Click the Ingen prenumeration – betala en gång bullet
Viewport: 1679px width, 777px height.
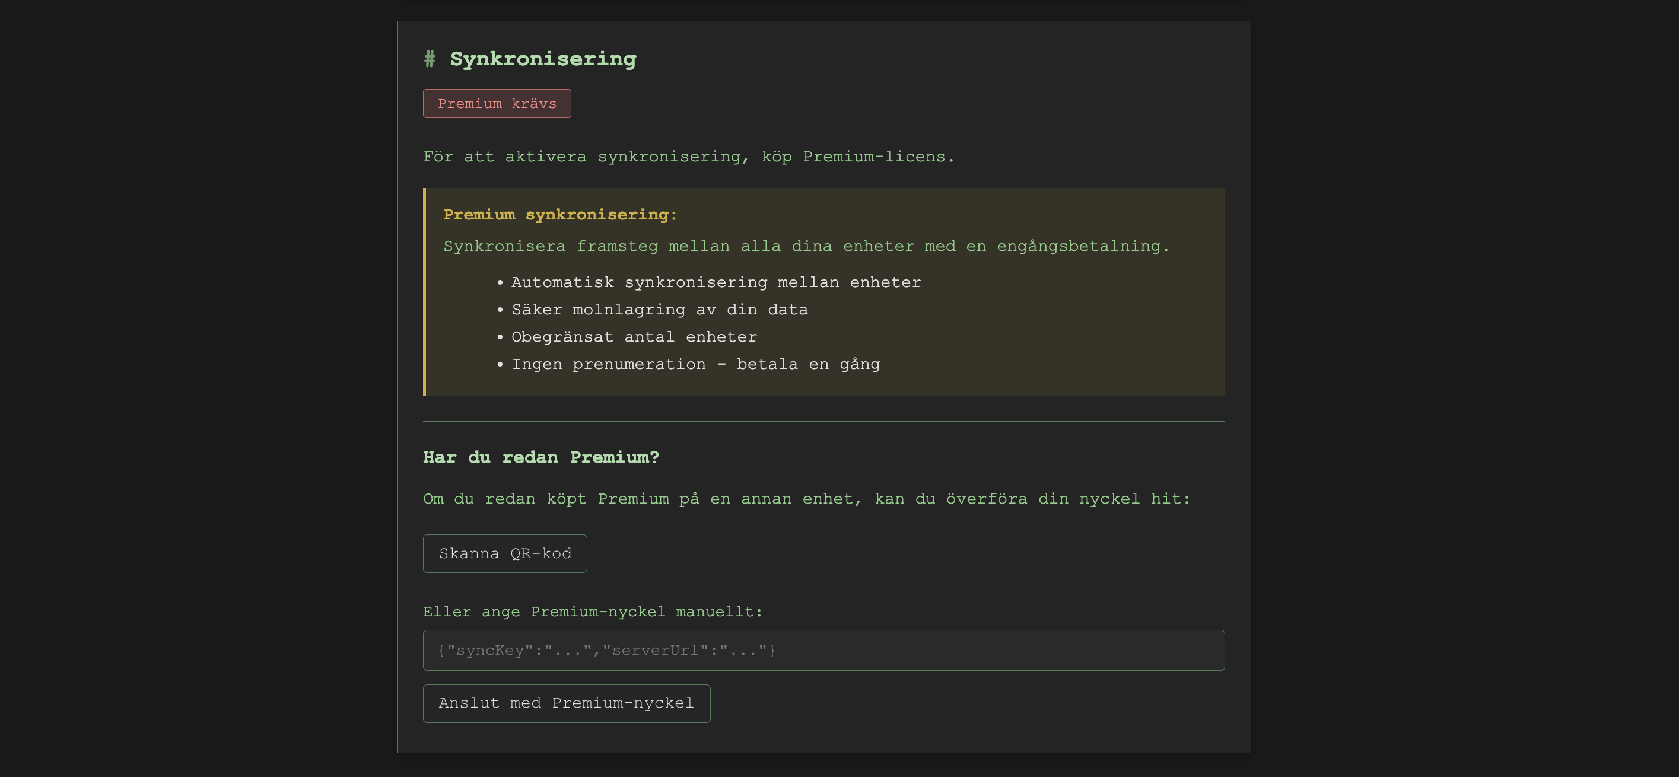pyautogui.click(x=695, y=364)
